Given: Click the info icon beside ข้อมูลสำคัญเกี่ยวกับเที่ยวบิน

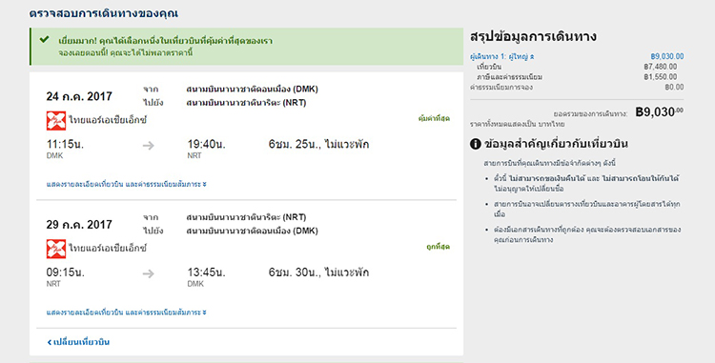Looking at the screenshot, I should pyautogui.click(x=475, y=144).
